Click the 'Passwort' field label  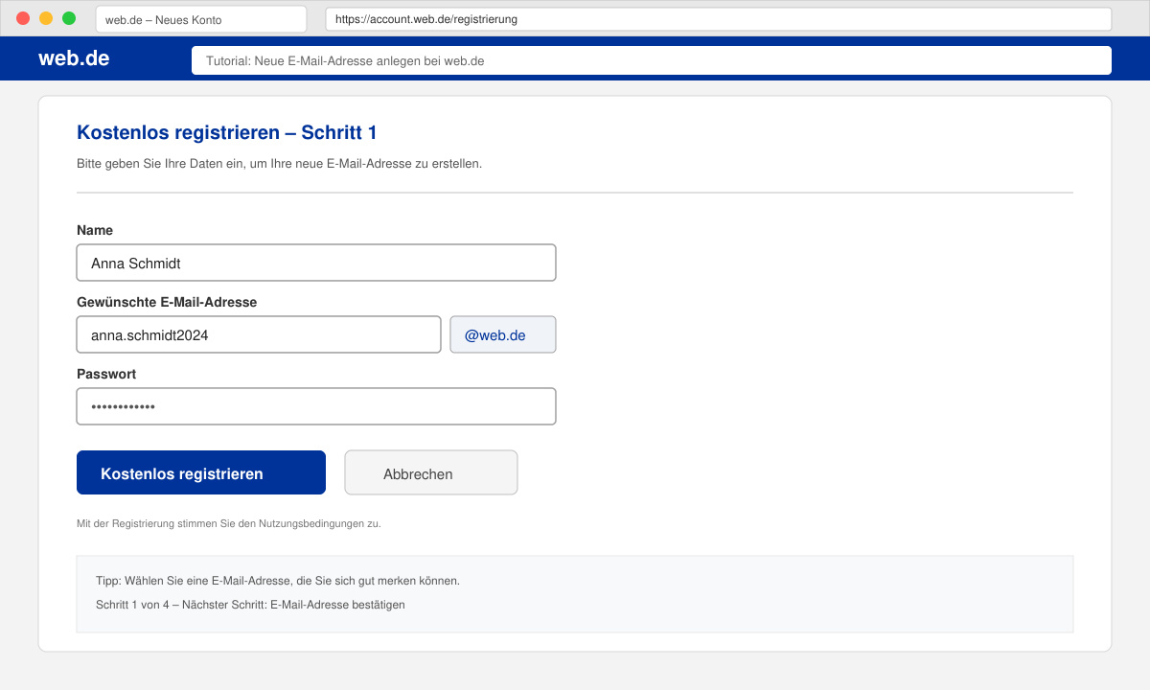tap(106, 374)
